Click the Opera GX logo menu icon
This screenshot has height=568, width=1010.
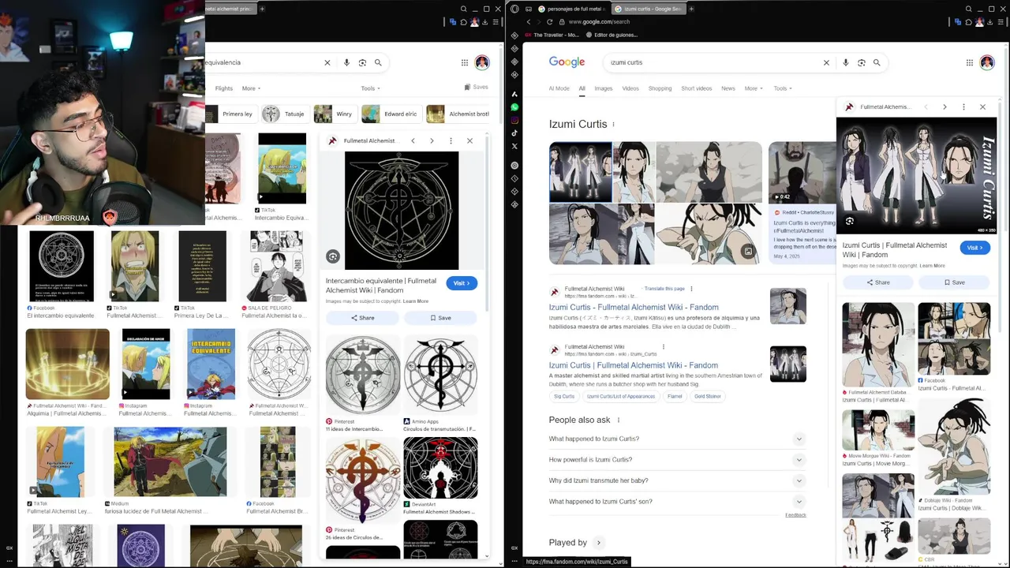pos(514,9)
